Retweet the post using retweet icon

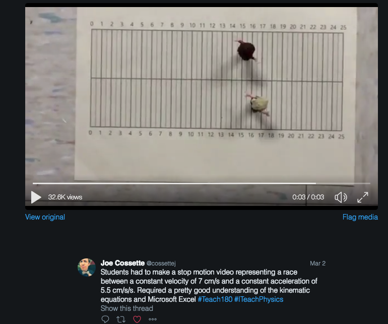click(121, 319)
